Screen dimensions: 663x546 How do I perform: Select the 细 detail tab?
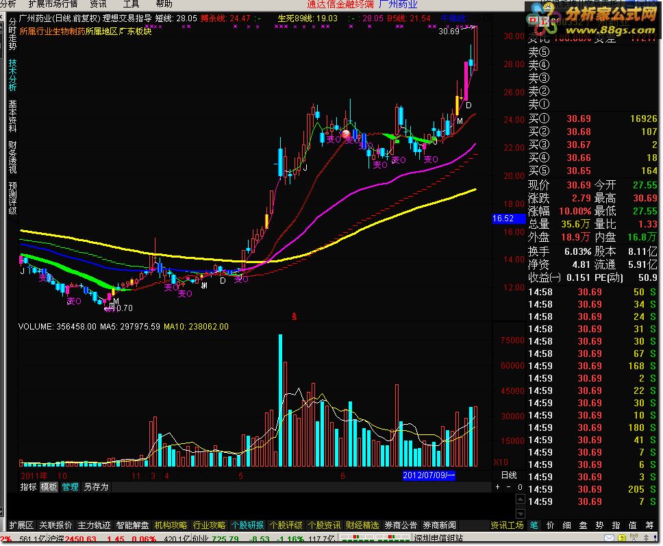coord(567,525)
